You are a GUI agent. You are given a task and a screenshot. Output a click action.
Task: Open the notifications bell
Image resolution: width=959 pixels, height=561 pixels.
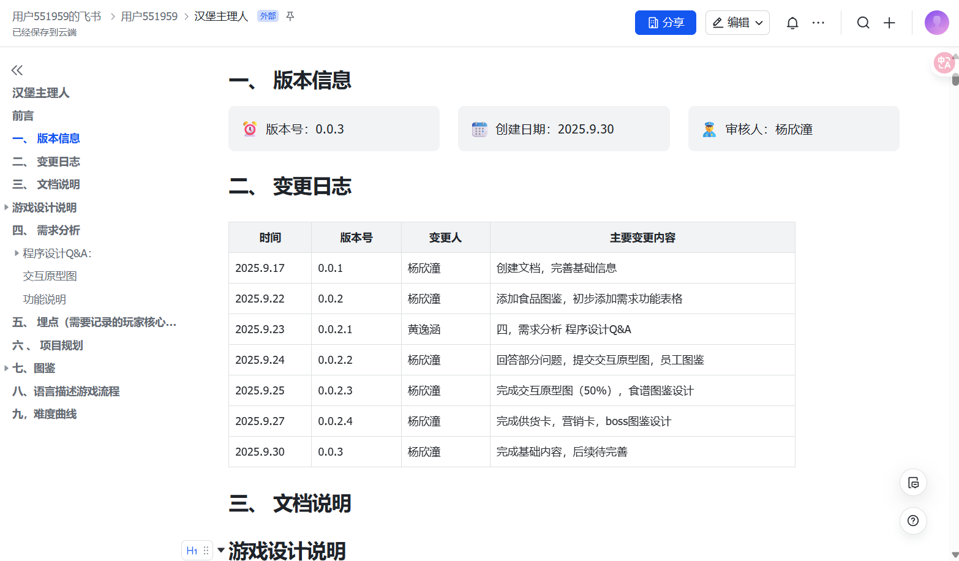tap(792, 23)
